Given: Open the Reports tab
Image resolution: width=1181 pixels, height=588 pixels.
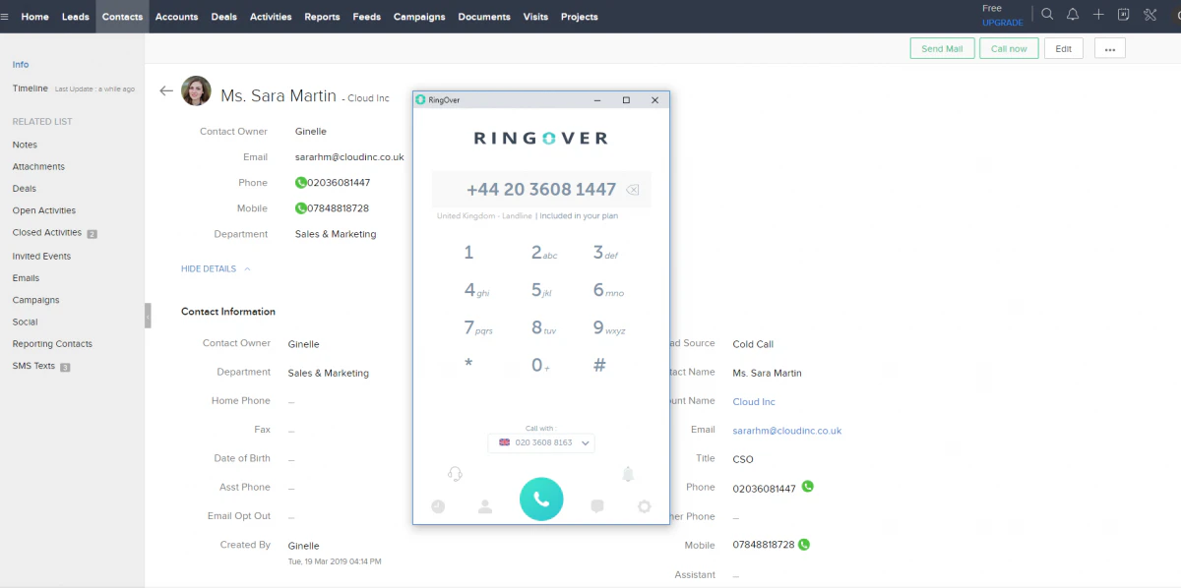Looking at the screenshot, I should (x=322, y=17).
